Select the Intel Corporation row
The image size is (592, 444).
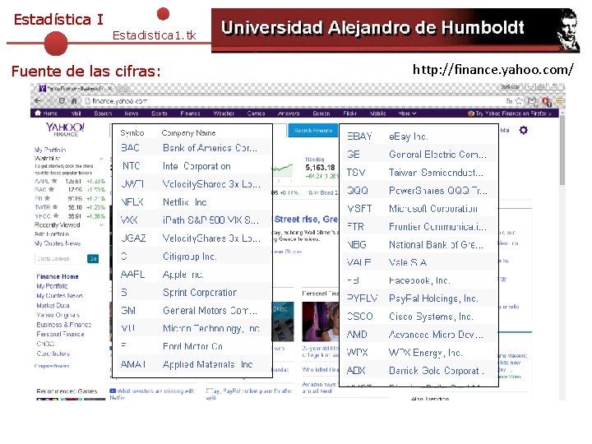(x=192, y=166)
